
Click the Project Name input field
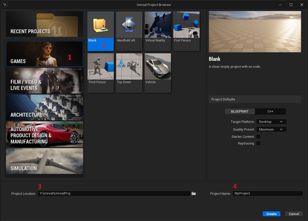point(267,193)
